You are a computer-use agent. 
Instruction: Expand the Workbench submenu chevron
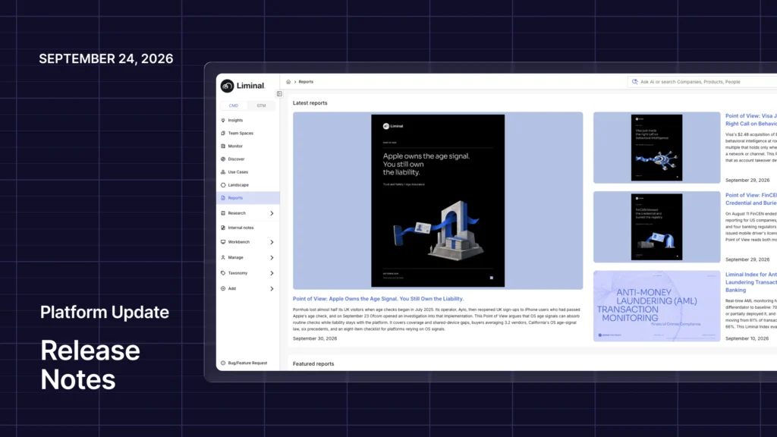click(272, 242)
